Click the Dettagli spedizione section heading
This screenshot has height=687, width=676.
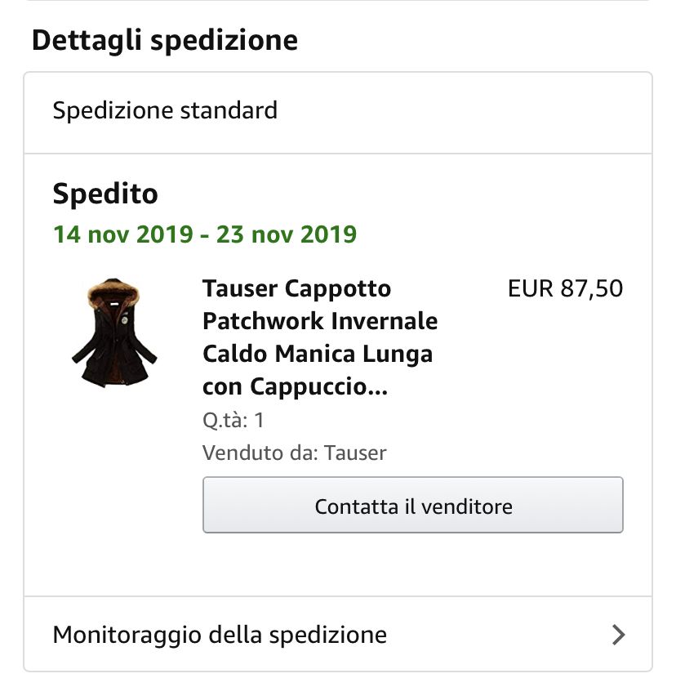click(x=165, y=40)
